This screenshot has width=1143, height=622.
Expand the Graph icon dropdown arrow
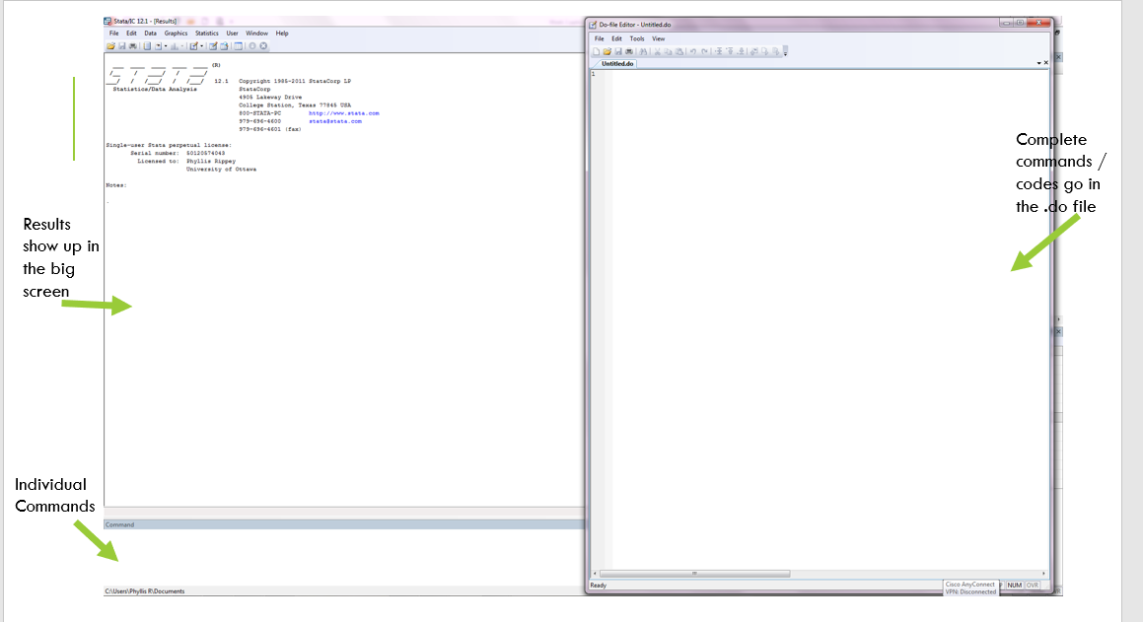(182, 45)
